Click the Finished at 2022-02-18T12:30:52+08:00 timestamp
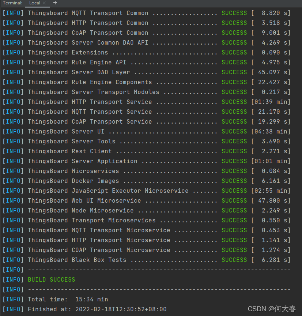Image resolution: width=302 pixels, height=316 pixels. tap(121, 309)
